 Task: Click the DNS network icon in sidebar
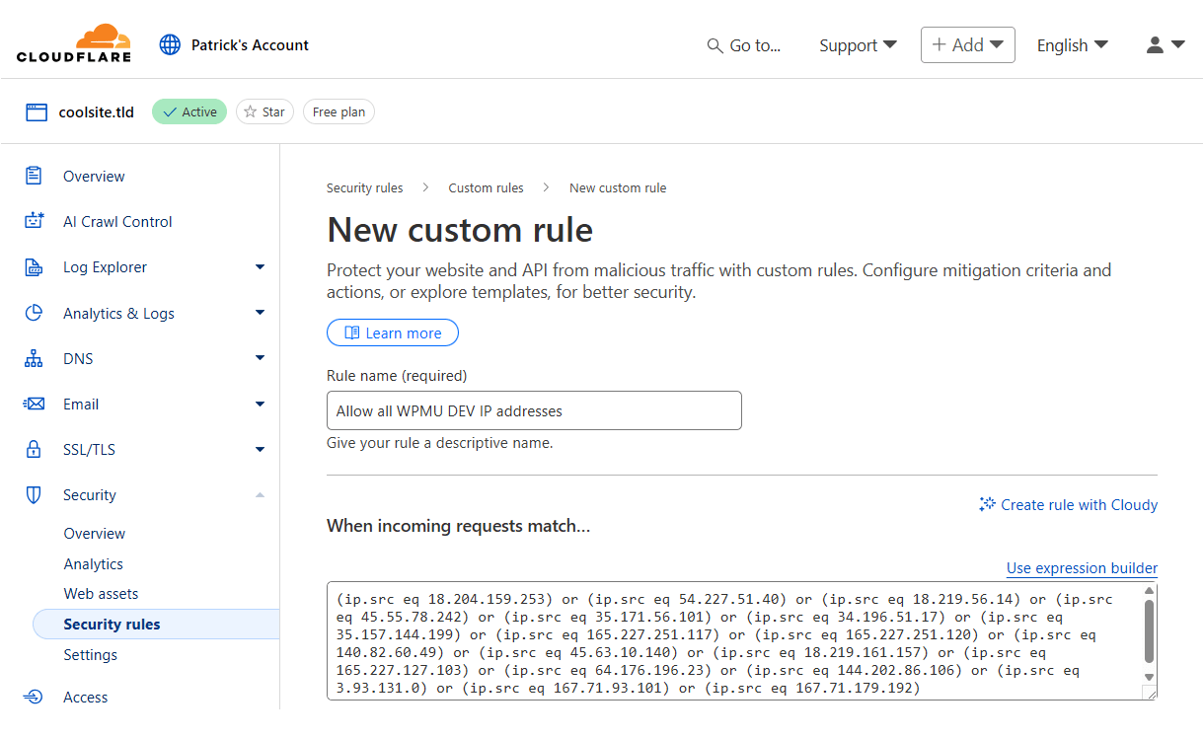coord(35,359)
